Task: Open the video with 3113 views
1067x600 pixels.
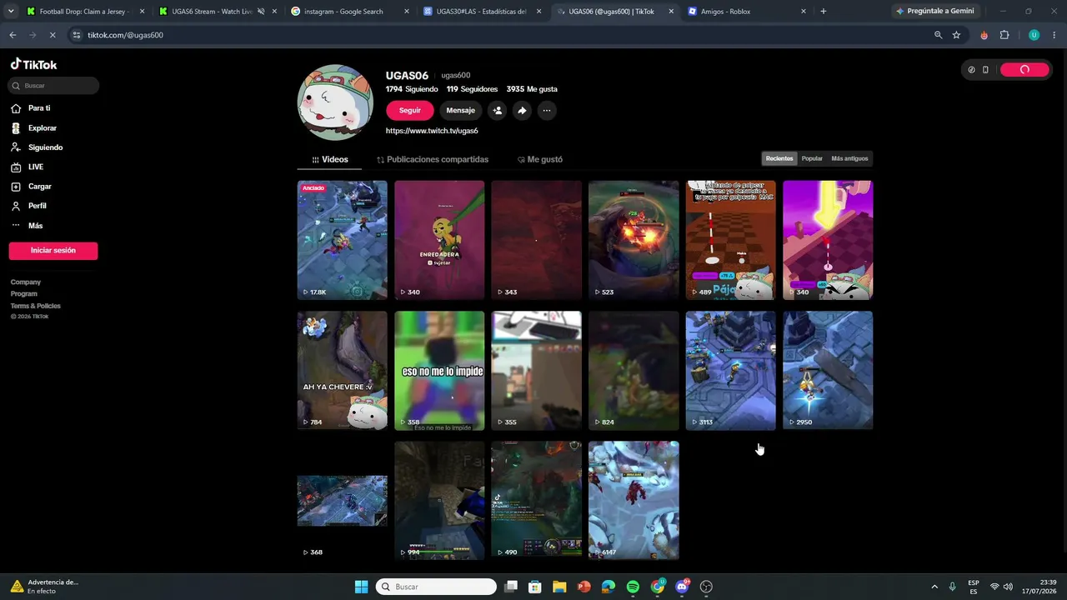Action: coord(731,371)
